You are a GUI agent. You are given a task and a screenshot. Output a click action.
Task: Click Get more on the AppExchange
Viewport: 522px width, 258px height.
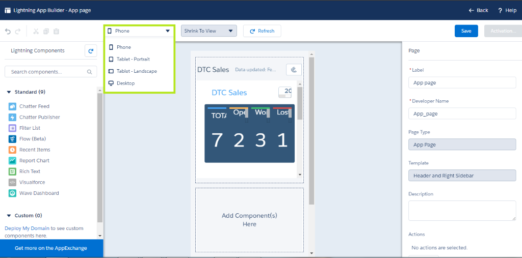(x=51, y=248)
